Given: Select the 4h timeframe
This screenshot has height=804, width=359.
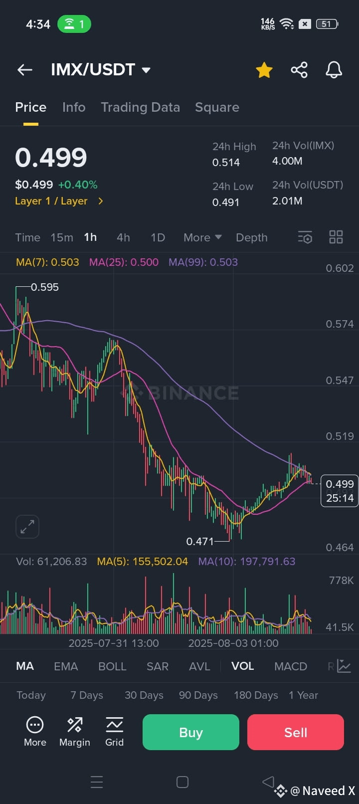Looking at the screenshot, I should (123, 237).
